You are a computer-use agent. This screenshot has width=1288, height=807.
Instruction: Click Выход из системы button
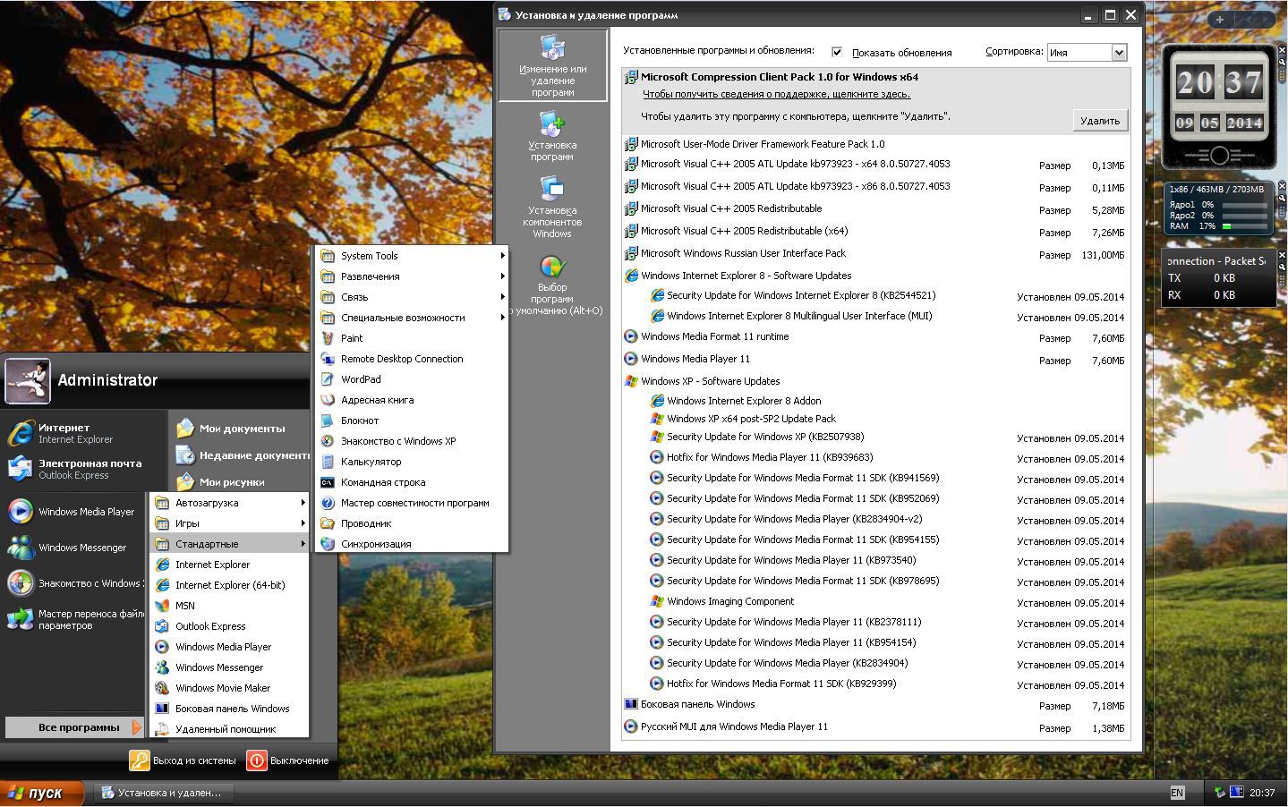point(183,760)
